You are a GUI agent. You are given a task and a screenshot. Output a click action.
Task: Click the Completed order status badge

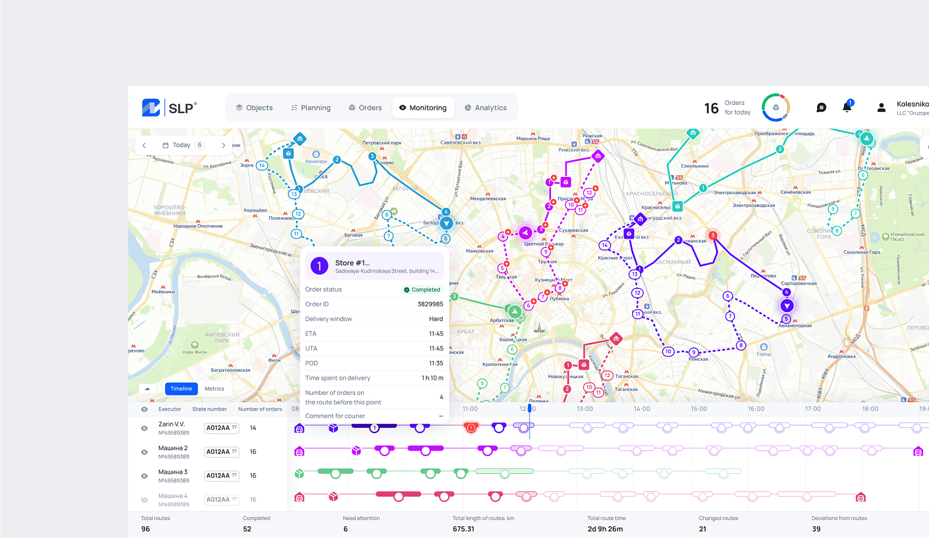(422, 290)
